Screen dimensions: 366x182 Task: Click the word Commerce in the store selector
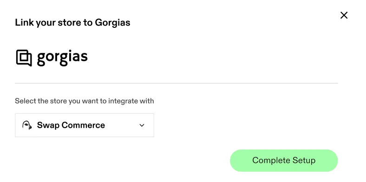tap(84, 125)
